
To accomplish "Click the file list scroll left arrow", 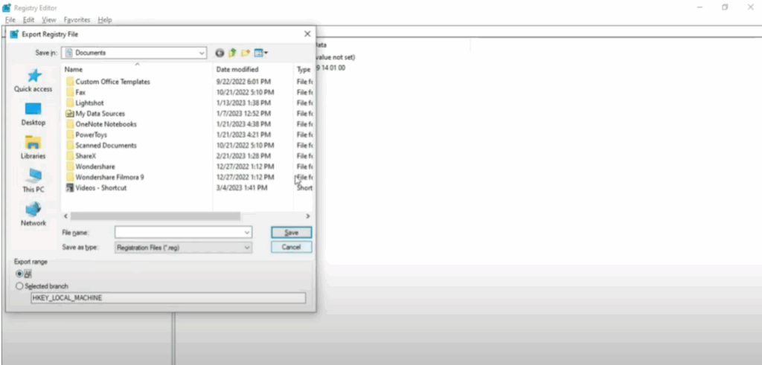I will (66, 216).
